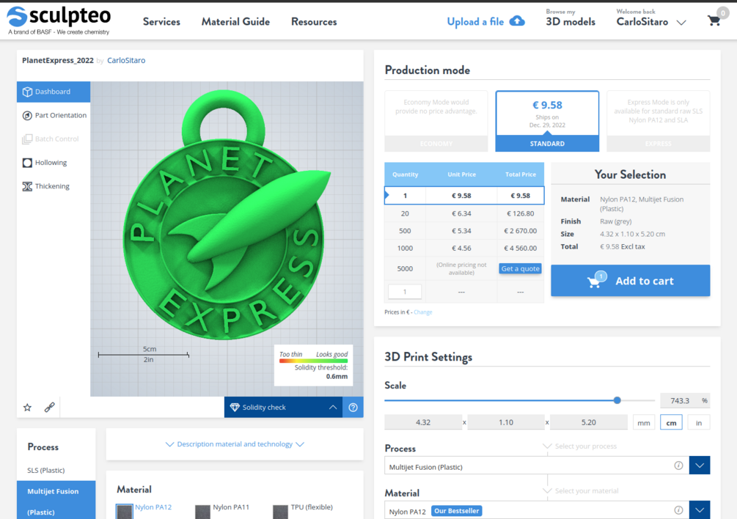Select the quantity 1 row
The image size is (737, 519).
pyautogui.click(x=464, y=196)
